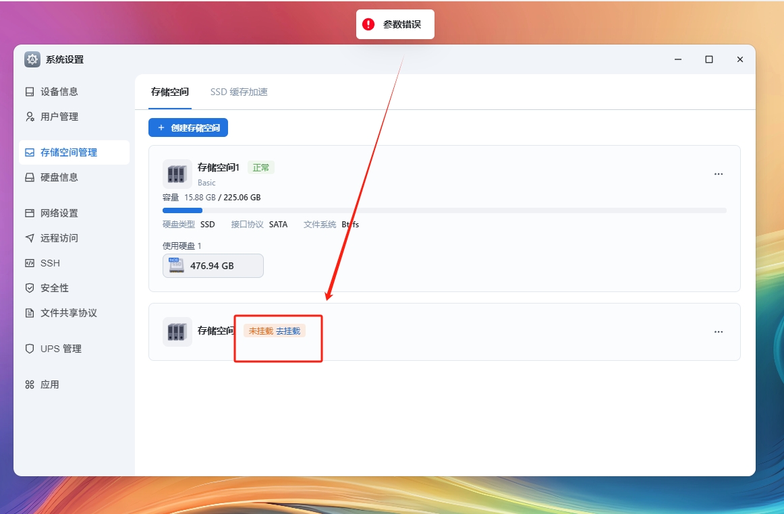Click the 正常 status badge
This screenshot has width=784, height=514.
pos(261,167)
